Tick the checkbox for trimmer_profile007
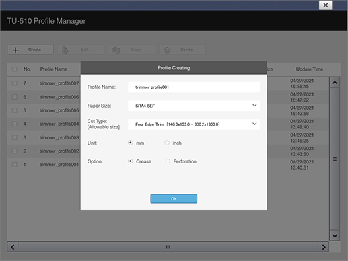The image size is (348, 261). click(15, 83)
